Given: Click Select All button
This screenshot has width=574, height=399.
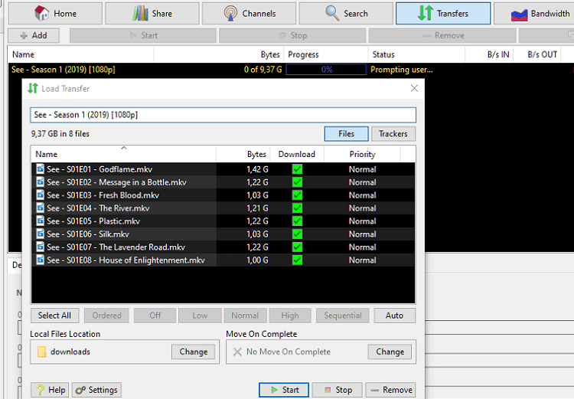Looking at the screenshot, I should [x=54, y=316].
